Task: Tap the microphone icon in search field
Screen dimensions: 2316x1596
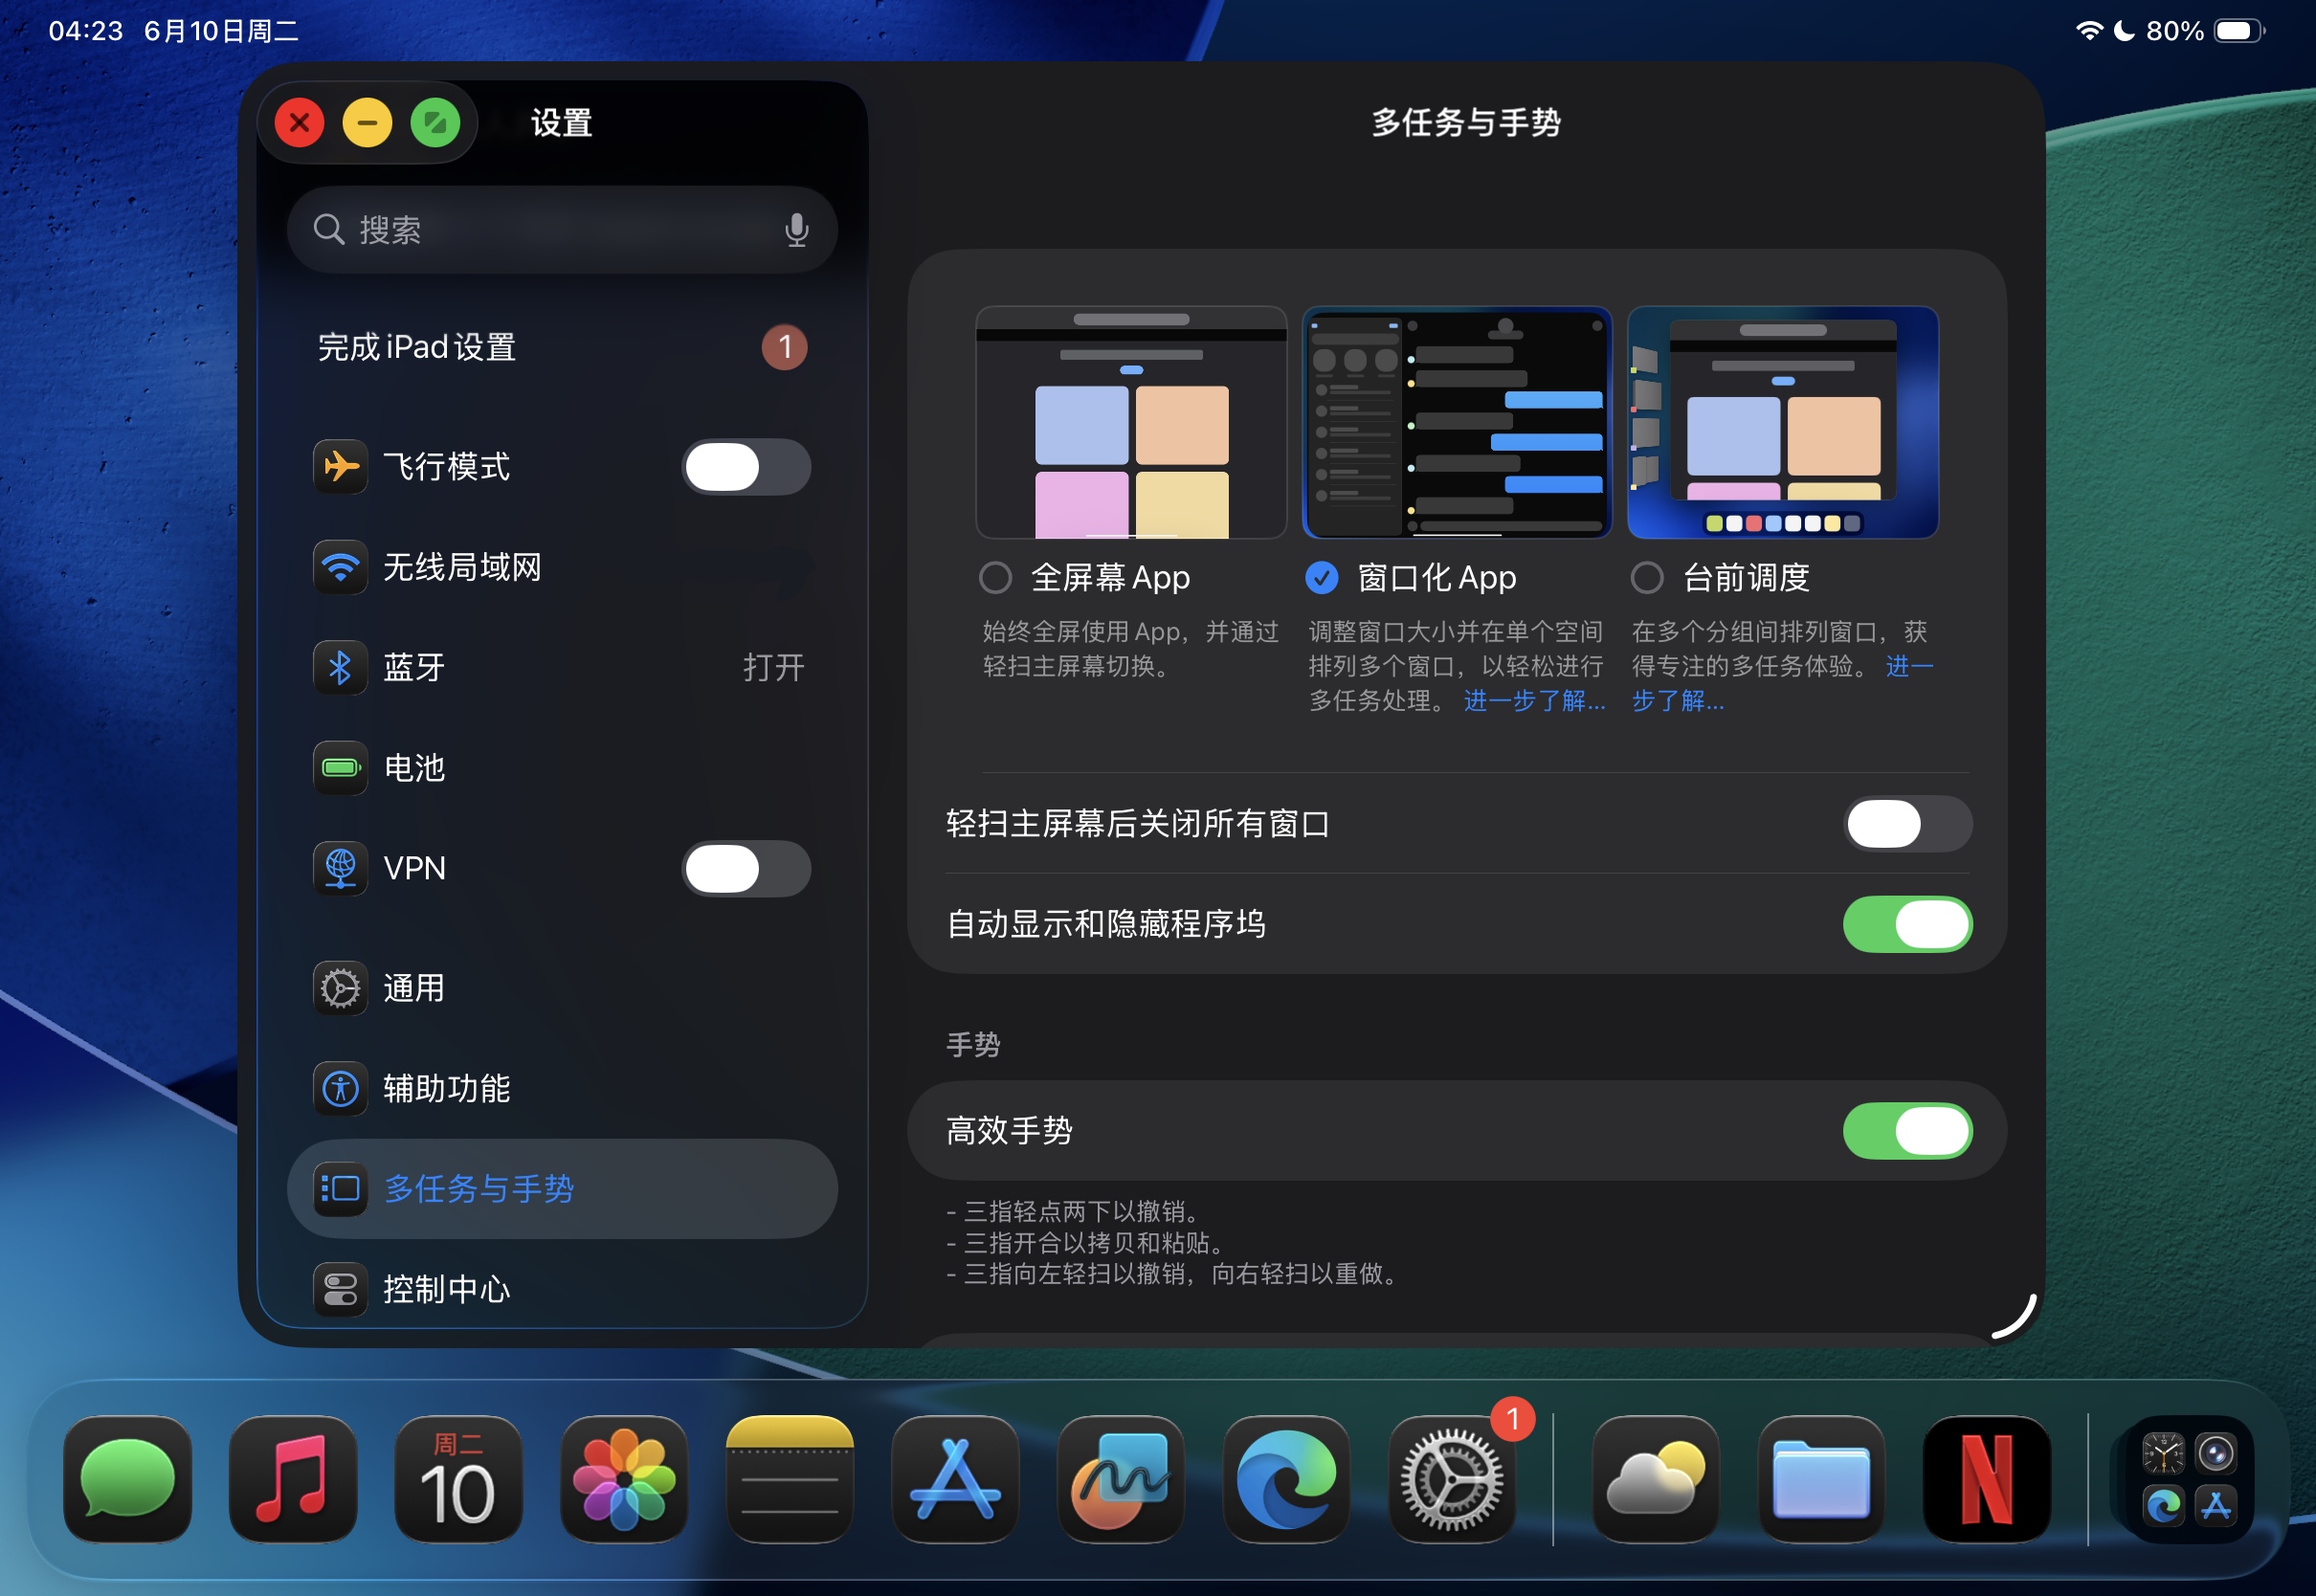Action: click(x=796, y=230)
